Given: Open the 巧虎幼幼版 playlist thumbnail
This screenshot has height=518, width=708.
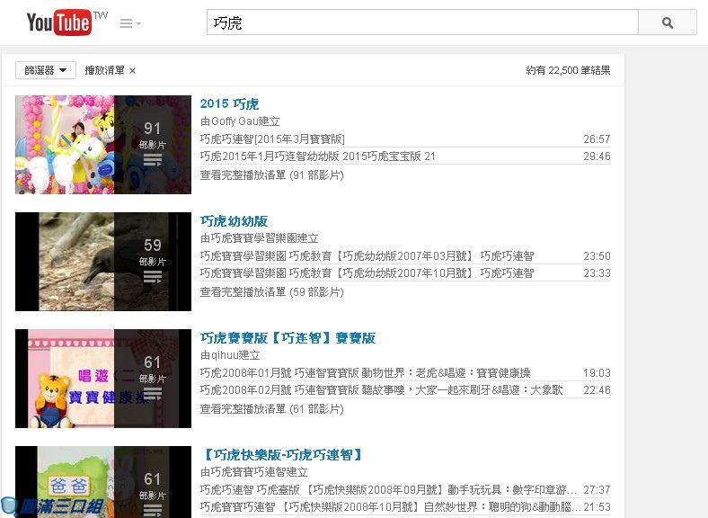Looking at the screenshot, I should click(x=103, y=262).
